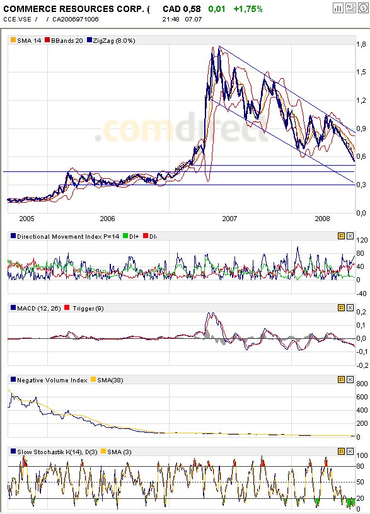Image resolution: width=370 pixels, height=514 pixels.
Task: Click the Directional Movement Index P=14 label
Action: (x=68, y=236)
